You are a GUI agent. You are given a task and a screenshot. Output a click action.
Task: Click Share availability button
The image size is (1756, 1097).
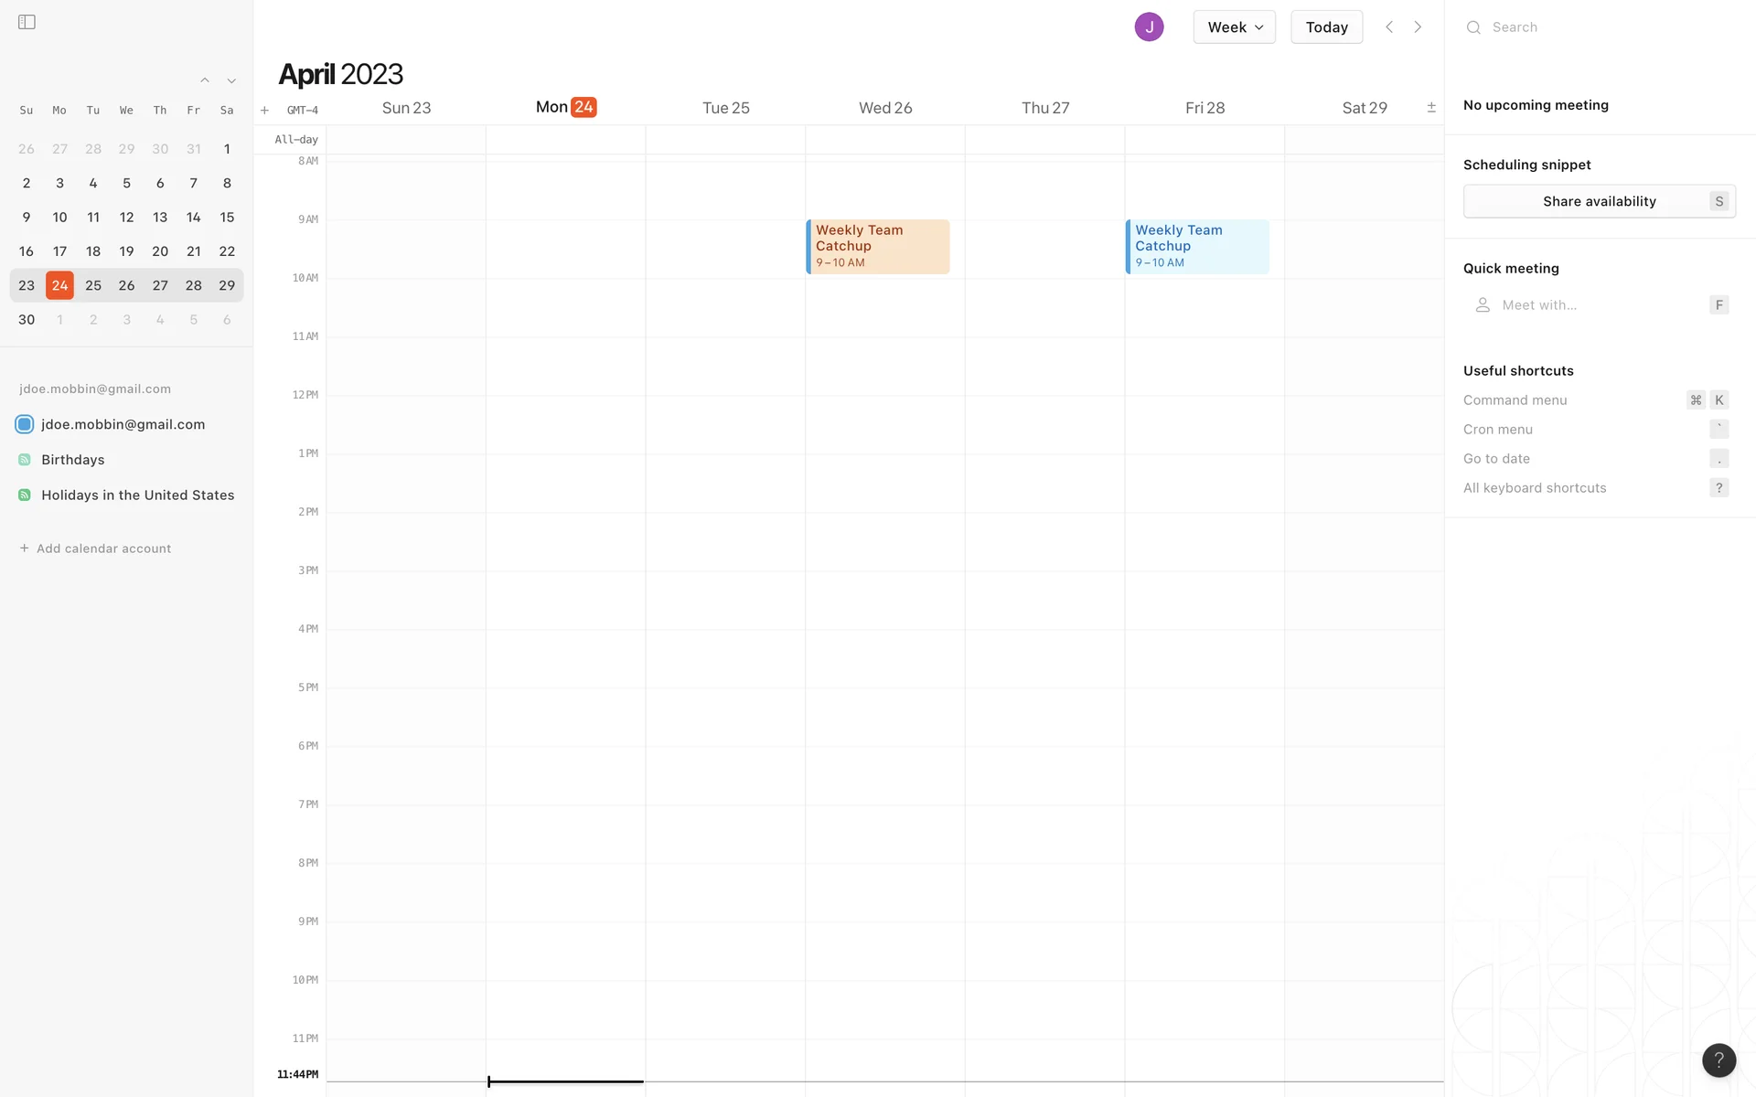click(x=1599, y=201)
